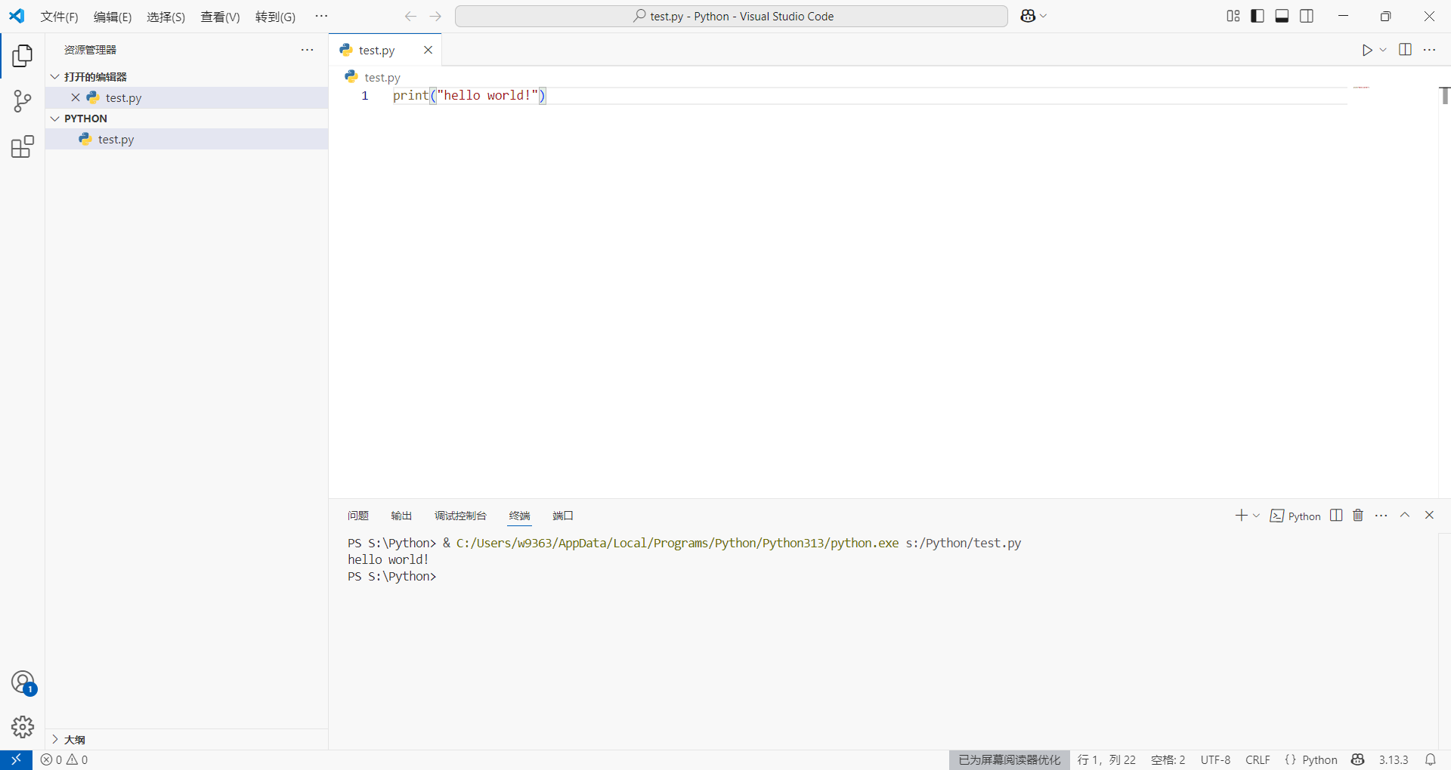
Task: Toggle the primary sidebar visibility
Action: tap(1257, 15)
